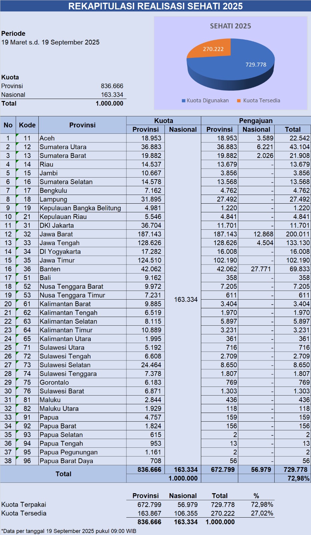
Task: Select the "No" column header cell
Action: click(x=8, y=125)
